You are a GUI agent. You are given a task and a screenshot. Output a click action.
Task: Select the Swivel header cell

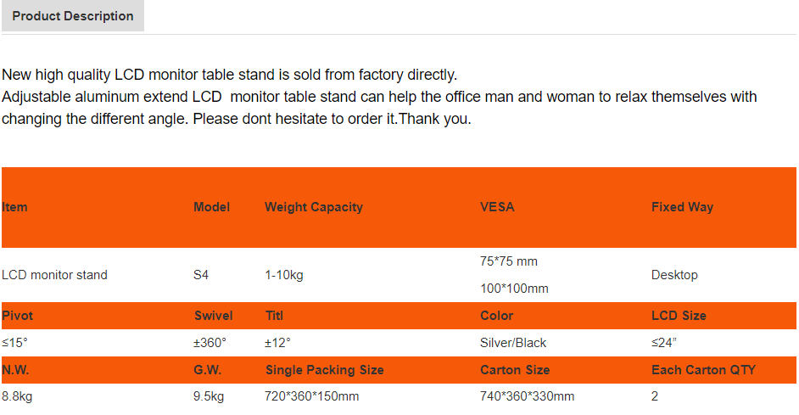pyautogui.click(x=214, y=316)
